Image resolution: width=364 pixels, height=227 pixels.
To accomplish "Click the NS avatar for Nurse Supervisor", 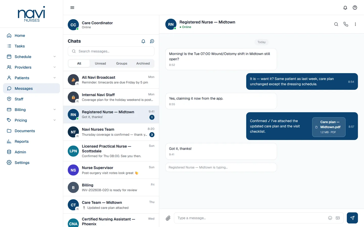I will coord(73,170).
